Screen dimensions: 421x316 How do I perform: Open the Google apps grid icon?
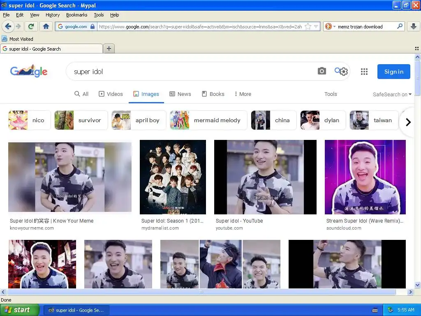[x=364, y=72]
